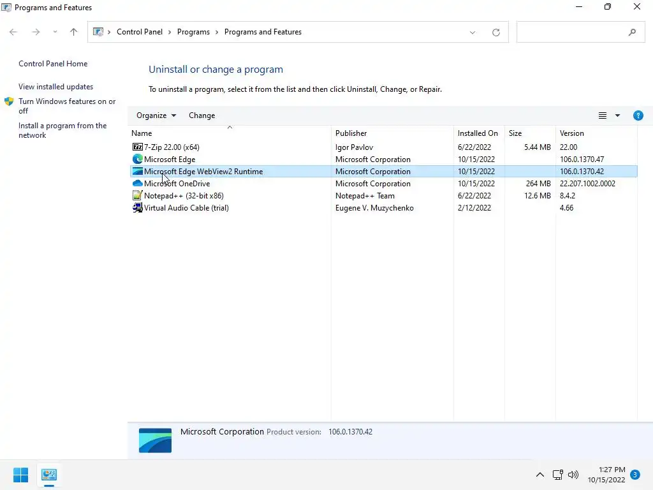Image resolution: width=653 pixels, height=490 pixels.
Task: Click the title bar Programs and Features icon
Action: point(6,8)
